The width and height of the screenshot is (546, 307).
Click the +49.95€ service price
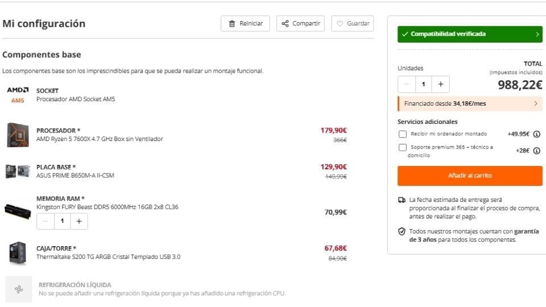click(x=519, y=134)
